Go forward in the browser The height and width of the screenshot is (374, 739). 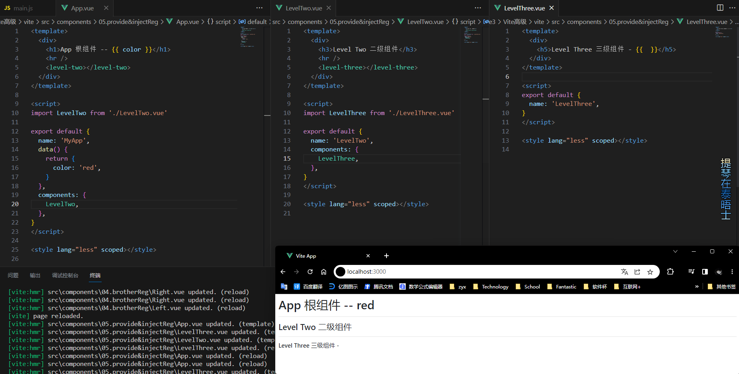296,272
